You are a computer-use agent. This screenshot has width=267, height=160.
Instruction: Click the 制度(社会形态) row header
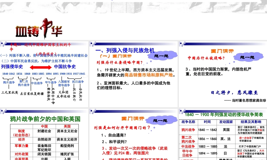[22, 133]
